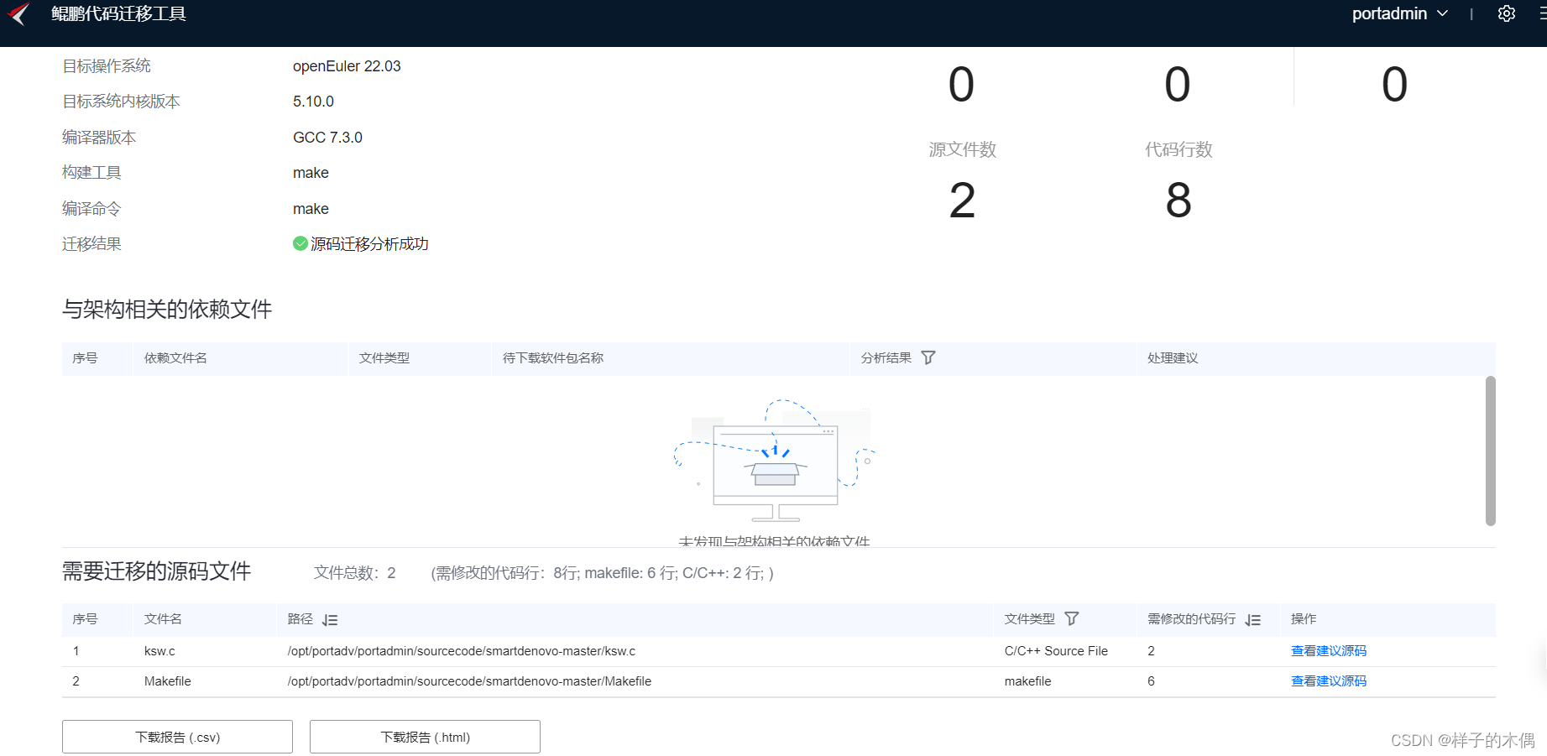The image size is (1547, 756).
Task: Click the 处理建议 column header
Action: pyautogui.click(x=1173, y=358)
